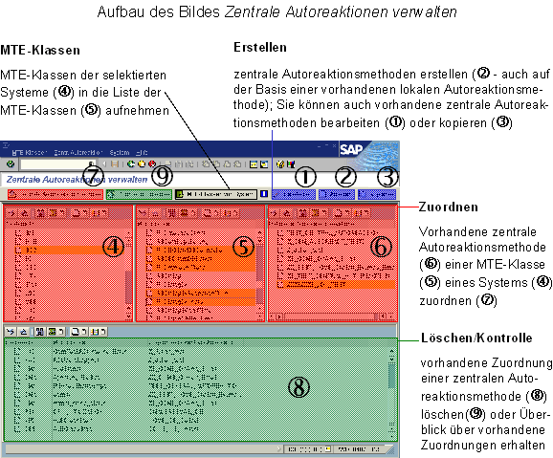
Task: Click Filter icon in systems list toolbar
Action: [x=53, y=213]
